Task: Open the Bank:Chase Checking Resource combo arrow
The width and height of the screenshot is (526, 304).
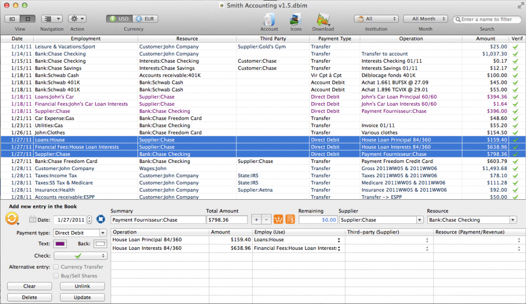Action: [x=513, y=220]
